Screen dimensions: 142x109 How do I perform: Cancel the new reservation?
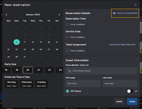click(119, 102)
